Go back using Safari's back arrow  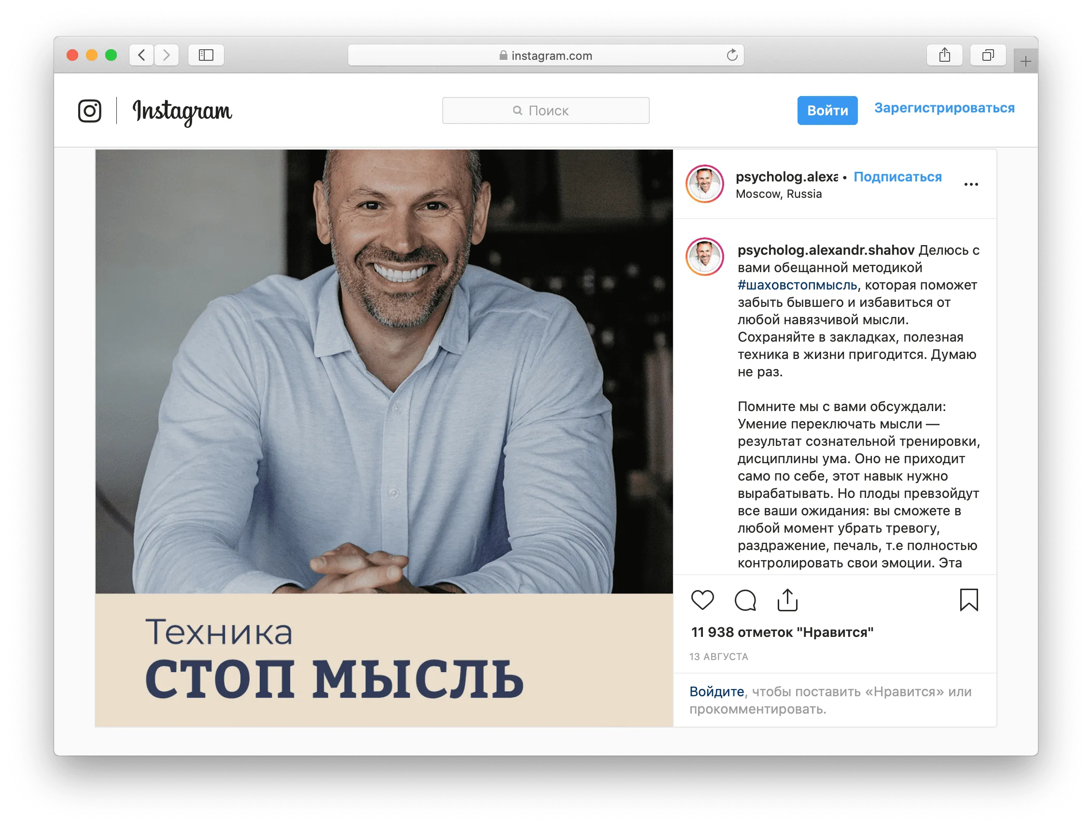pos(141,55)
